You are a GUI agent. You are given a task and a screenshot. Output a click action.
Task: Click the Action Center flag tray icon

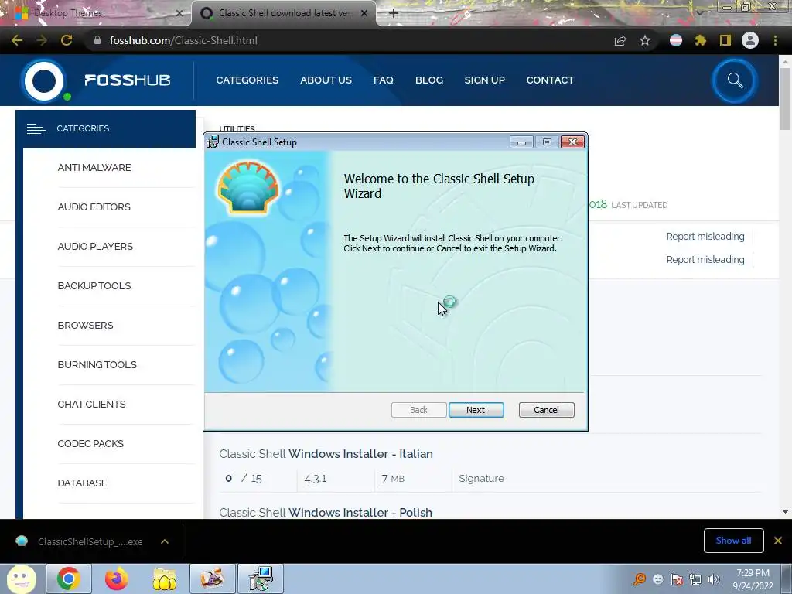point(677,579)
